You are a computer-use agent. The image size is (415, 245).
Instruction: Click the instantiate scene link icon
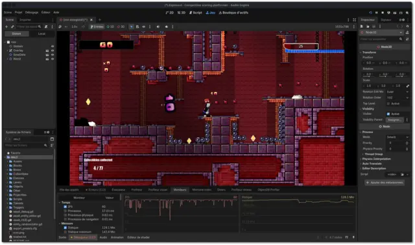tap(12, 27)
